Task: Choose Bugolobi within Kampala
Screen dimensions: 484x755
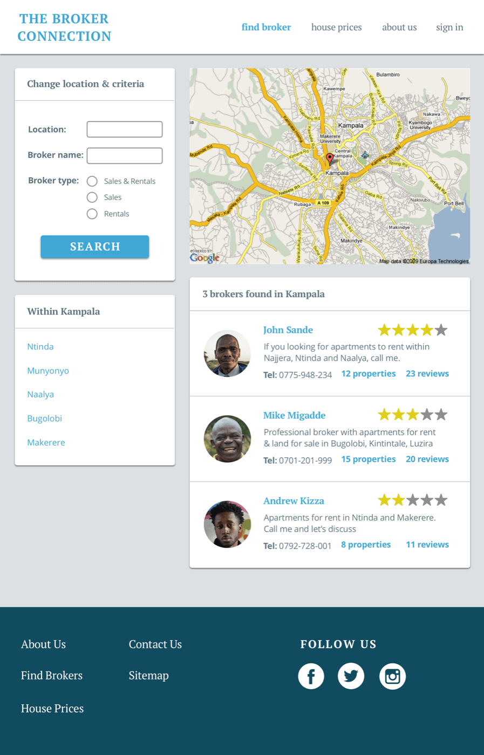Action: pos(44,418)
